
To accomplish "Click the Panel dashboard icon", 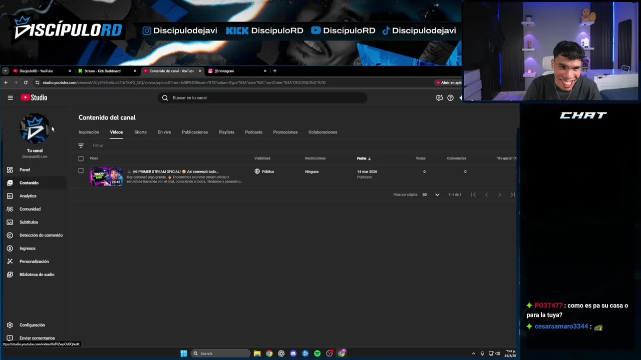I will coord(10,169).
